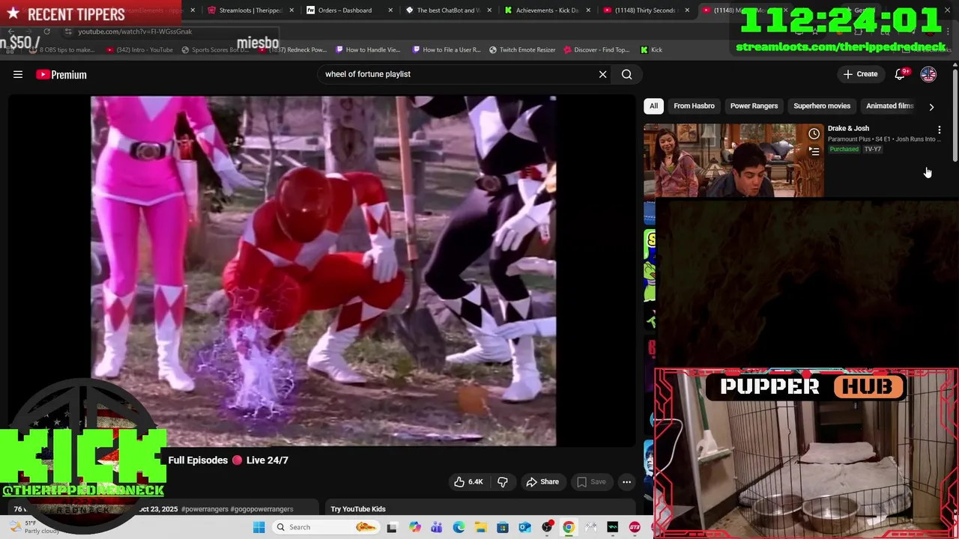959x539 pixels.
Task: Close the Achievements - Kick tab
Action: coord(588,10)
